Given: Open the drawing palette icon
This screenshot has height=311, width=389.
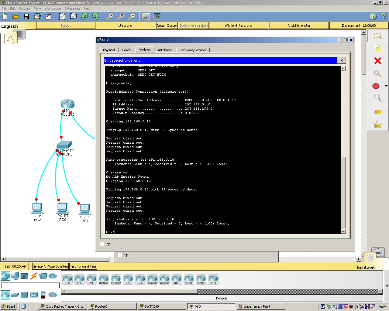Looking at the screenshot, I should [x=146, y=16].
